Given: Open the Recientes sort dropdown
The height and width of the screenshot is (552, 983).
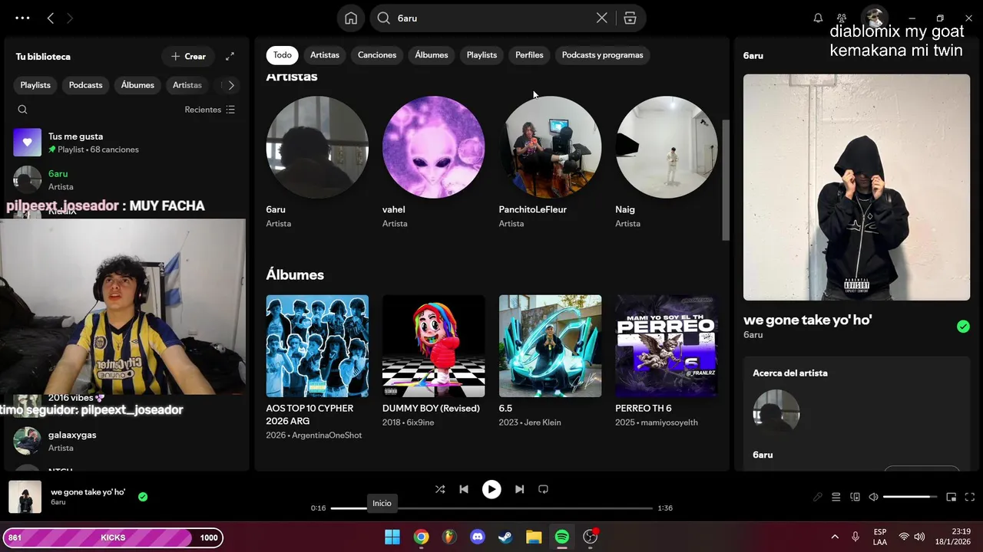Looking at the screenshot, I should point(210,110).
